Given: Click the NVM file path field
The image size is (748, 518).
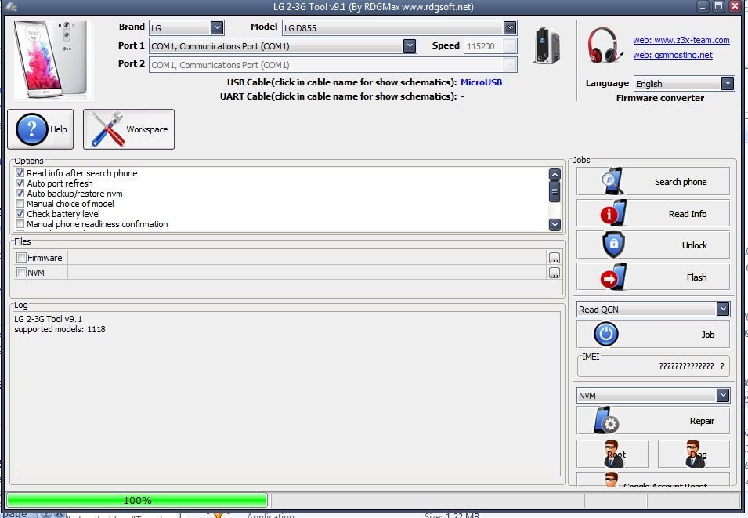Looking at the screenshot, I should click(x=307, y=272).
